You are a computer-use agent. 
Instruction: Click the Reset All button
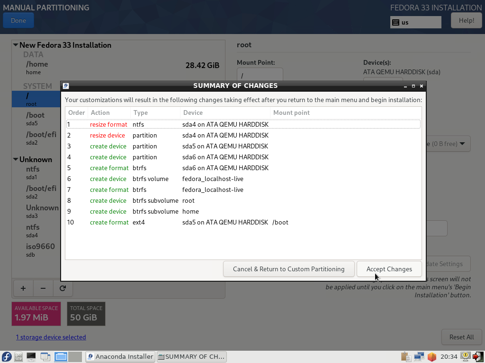[461, 337]
